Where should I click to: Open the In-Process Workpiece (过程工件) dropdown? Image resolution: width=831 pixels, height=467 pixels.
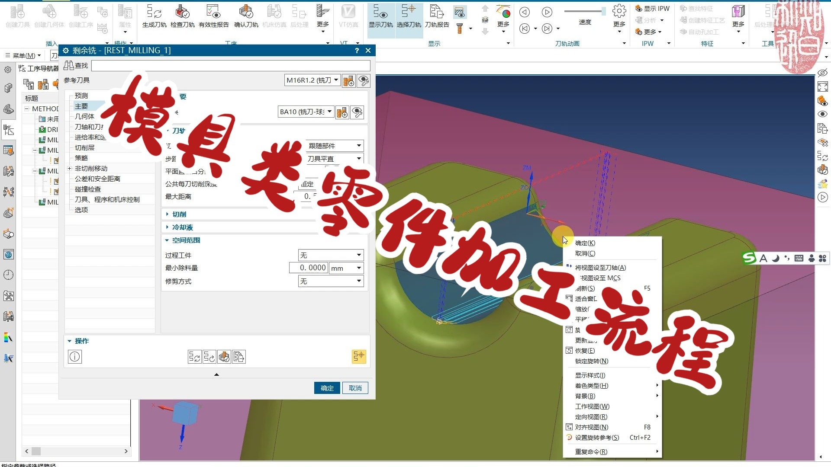(x=331, y=255)
